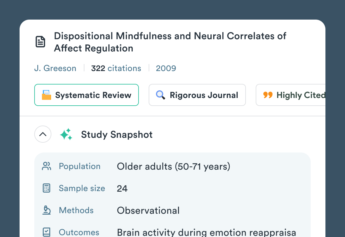345x237 pixels.
Task: Click the orange quote icon in Highly Cited
Action: (268, 95)
